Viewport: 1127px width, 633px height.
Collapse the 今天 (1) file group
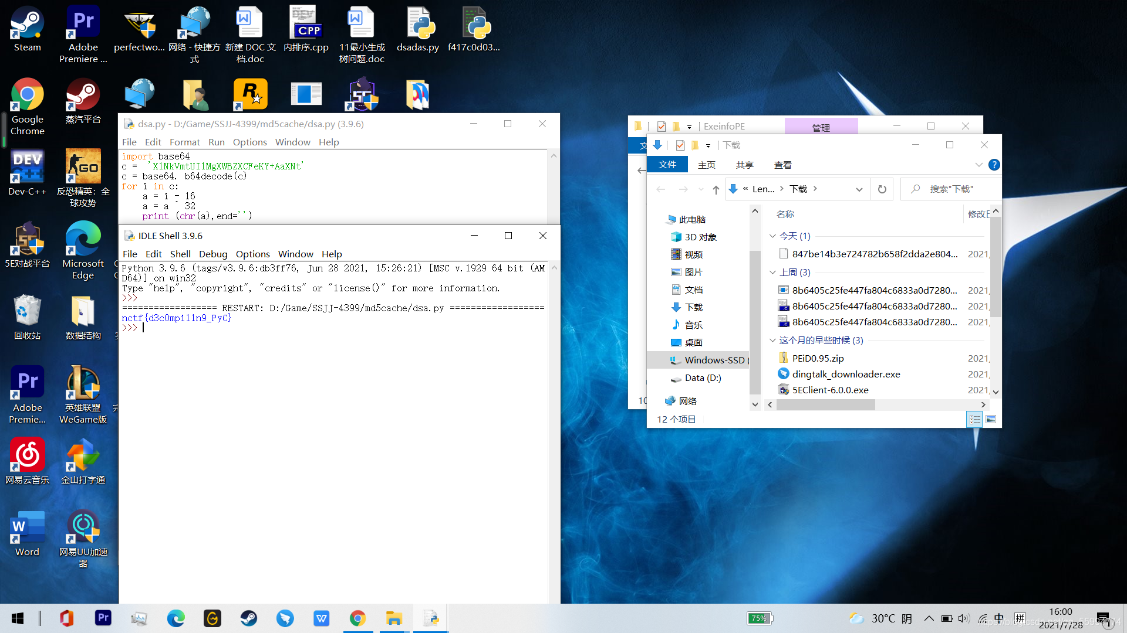tap(772, 236)
